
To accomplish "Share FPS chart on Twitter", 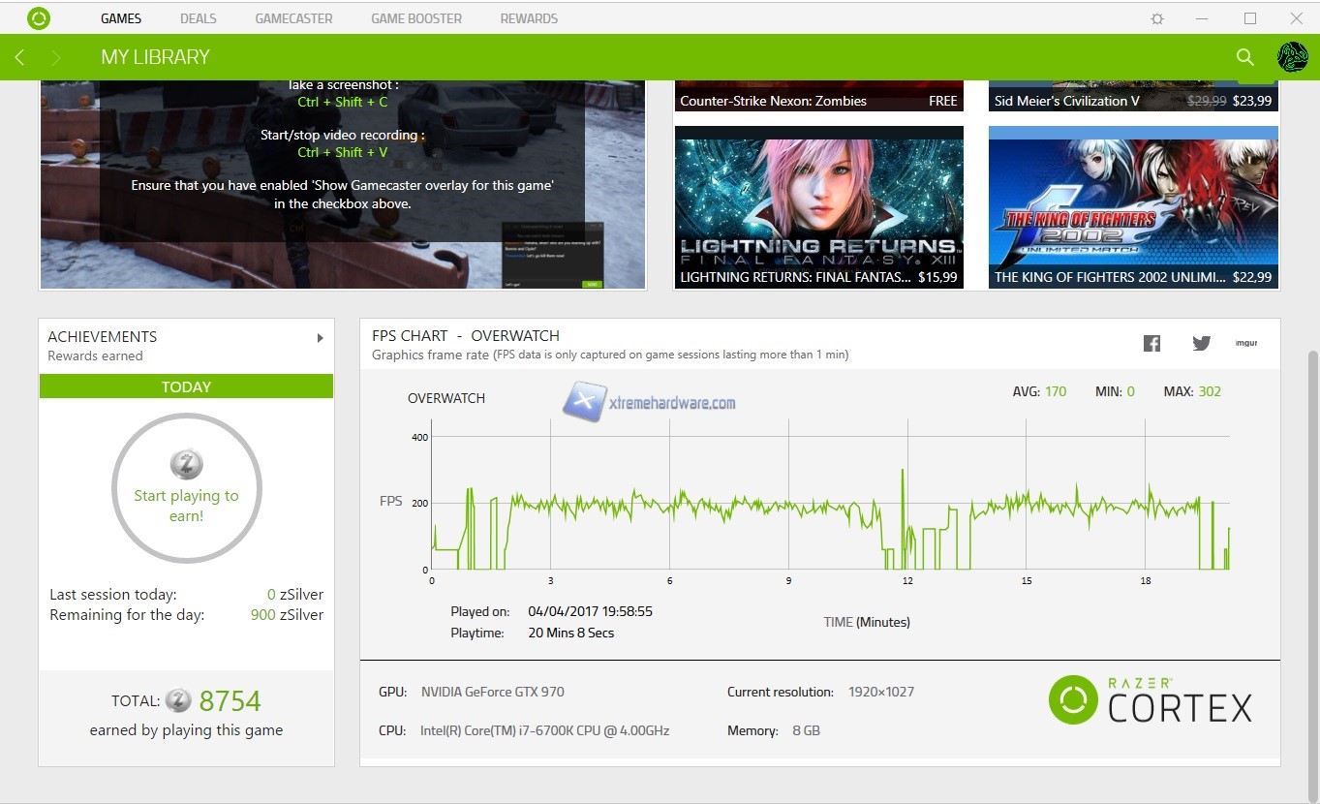I will pyautogui.click(x=1201, y=343).
